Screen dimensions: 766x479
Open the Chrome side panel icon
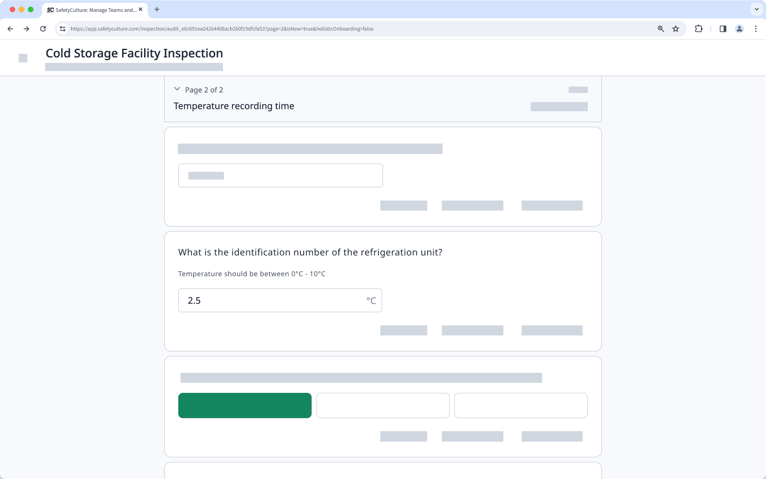[723, 29]
